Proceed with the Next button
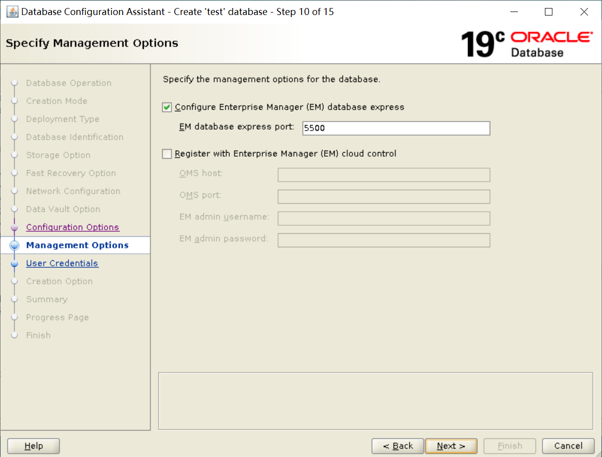The height and width of the screenshot is (457, 602). pos(451,446)
